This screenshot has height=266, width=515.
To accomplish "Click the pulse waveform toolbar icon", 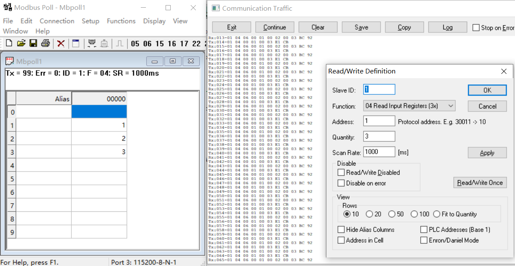I will click(x=120, y=43).
